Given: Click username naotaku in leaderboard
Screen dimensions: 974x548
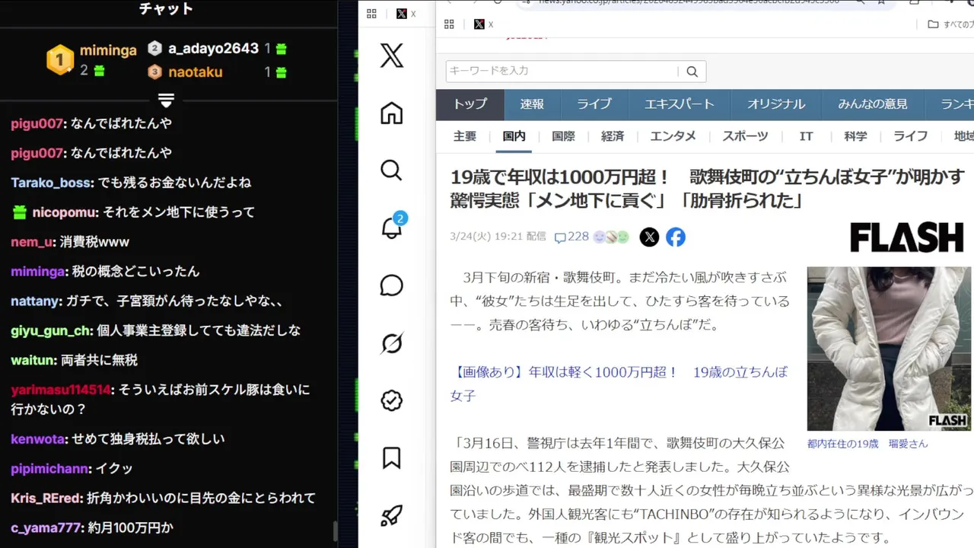Looking at the screenshot, I should click(x=195, y=72).
